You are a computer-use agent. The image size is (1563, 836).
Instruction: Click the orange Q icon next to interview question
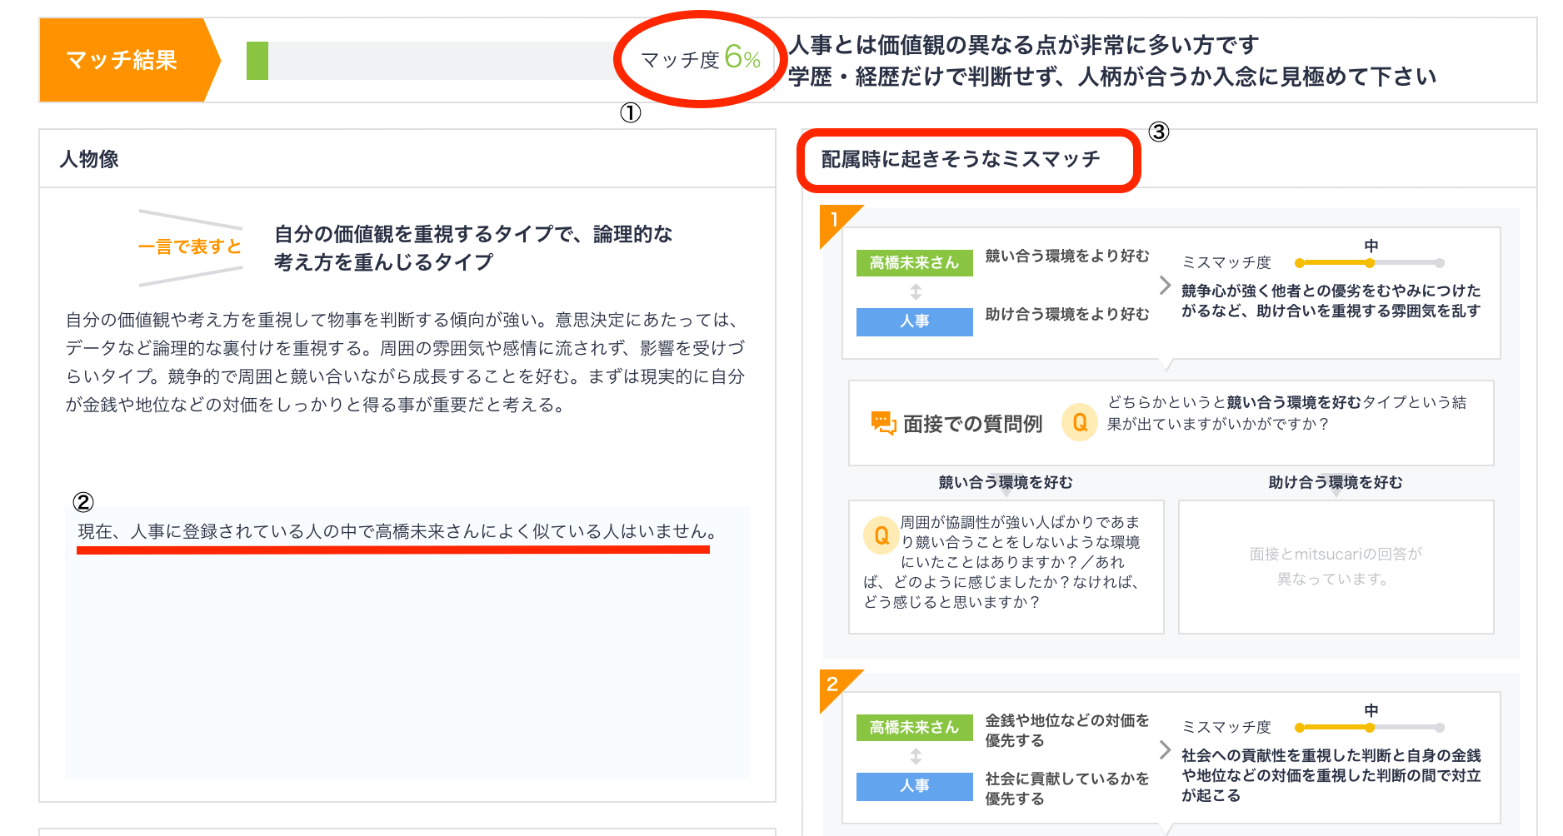pyautogui.click(x=1081, y=423)
